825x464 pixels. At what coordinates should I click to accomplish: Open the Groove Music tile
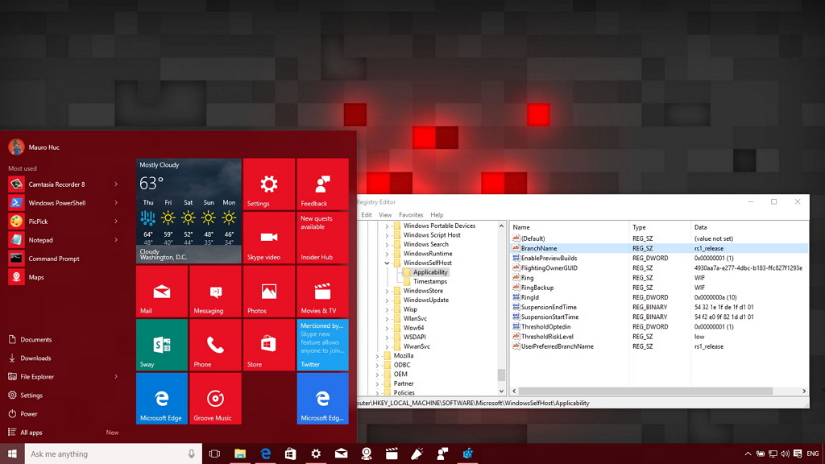215,399
